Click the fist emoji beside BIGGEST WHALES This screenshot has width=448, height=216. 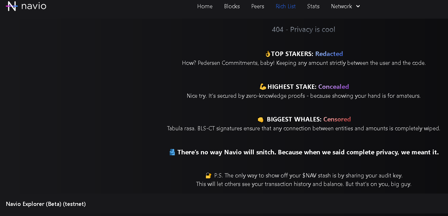click(261, 120)
